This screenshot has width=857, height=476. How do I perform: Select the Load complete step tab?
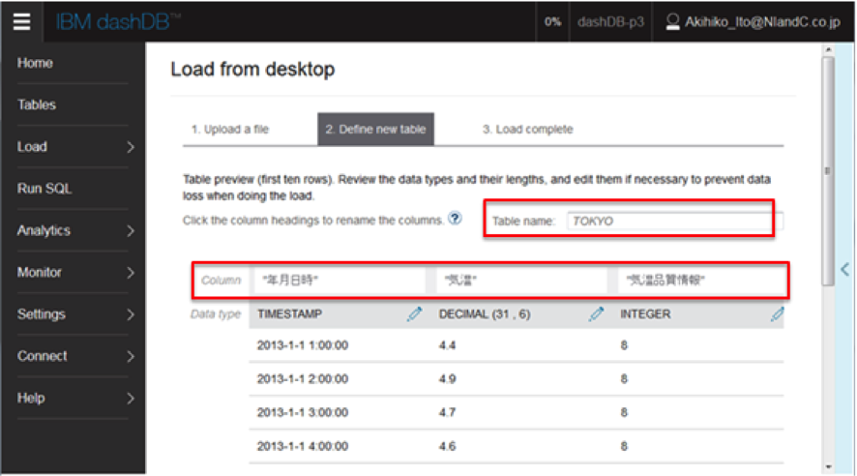pyautogui.click(x=527, y=129)
